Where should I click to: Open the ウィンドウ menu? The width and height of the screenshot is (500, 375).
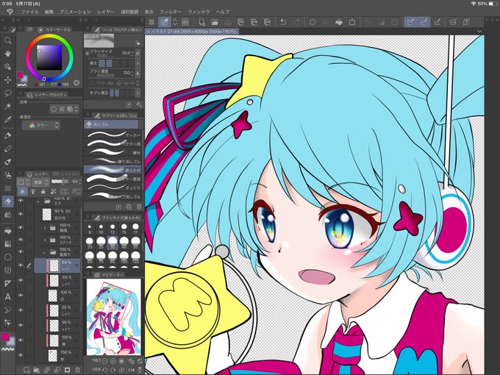[x=199, y=12]
